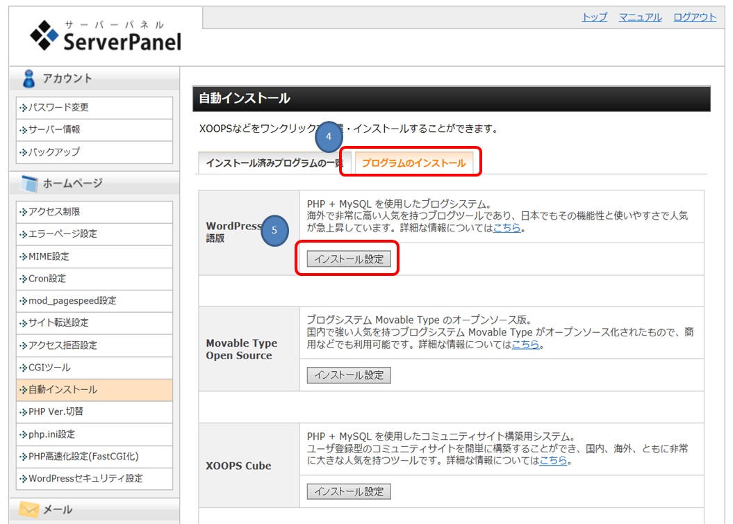This screenshot has height=524, width=733.
Task: Click the ServerPanel logo
Action: point(106,37)
